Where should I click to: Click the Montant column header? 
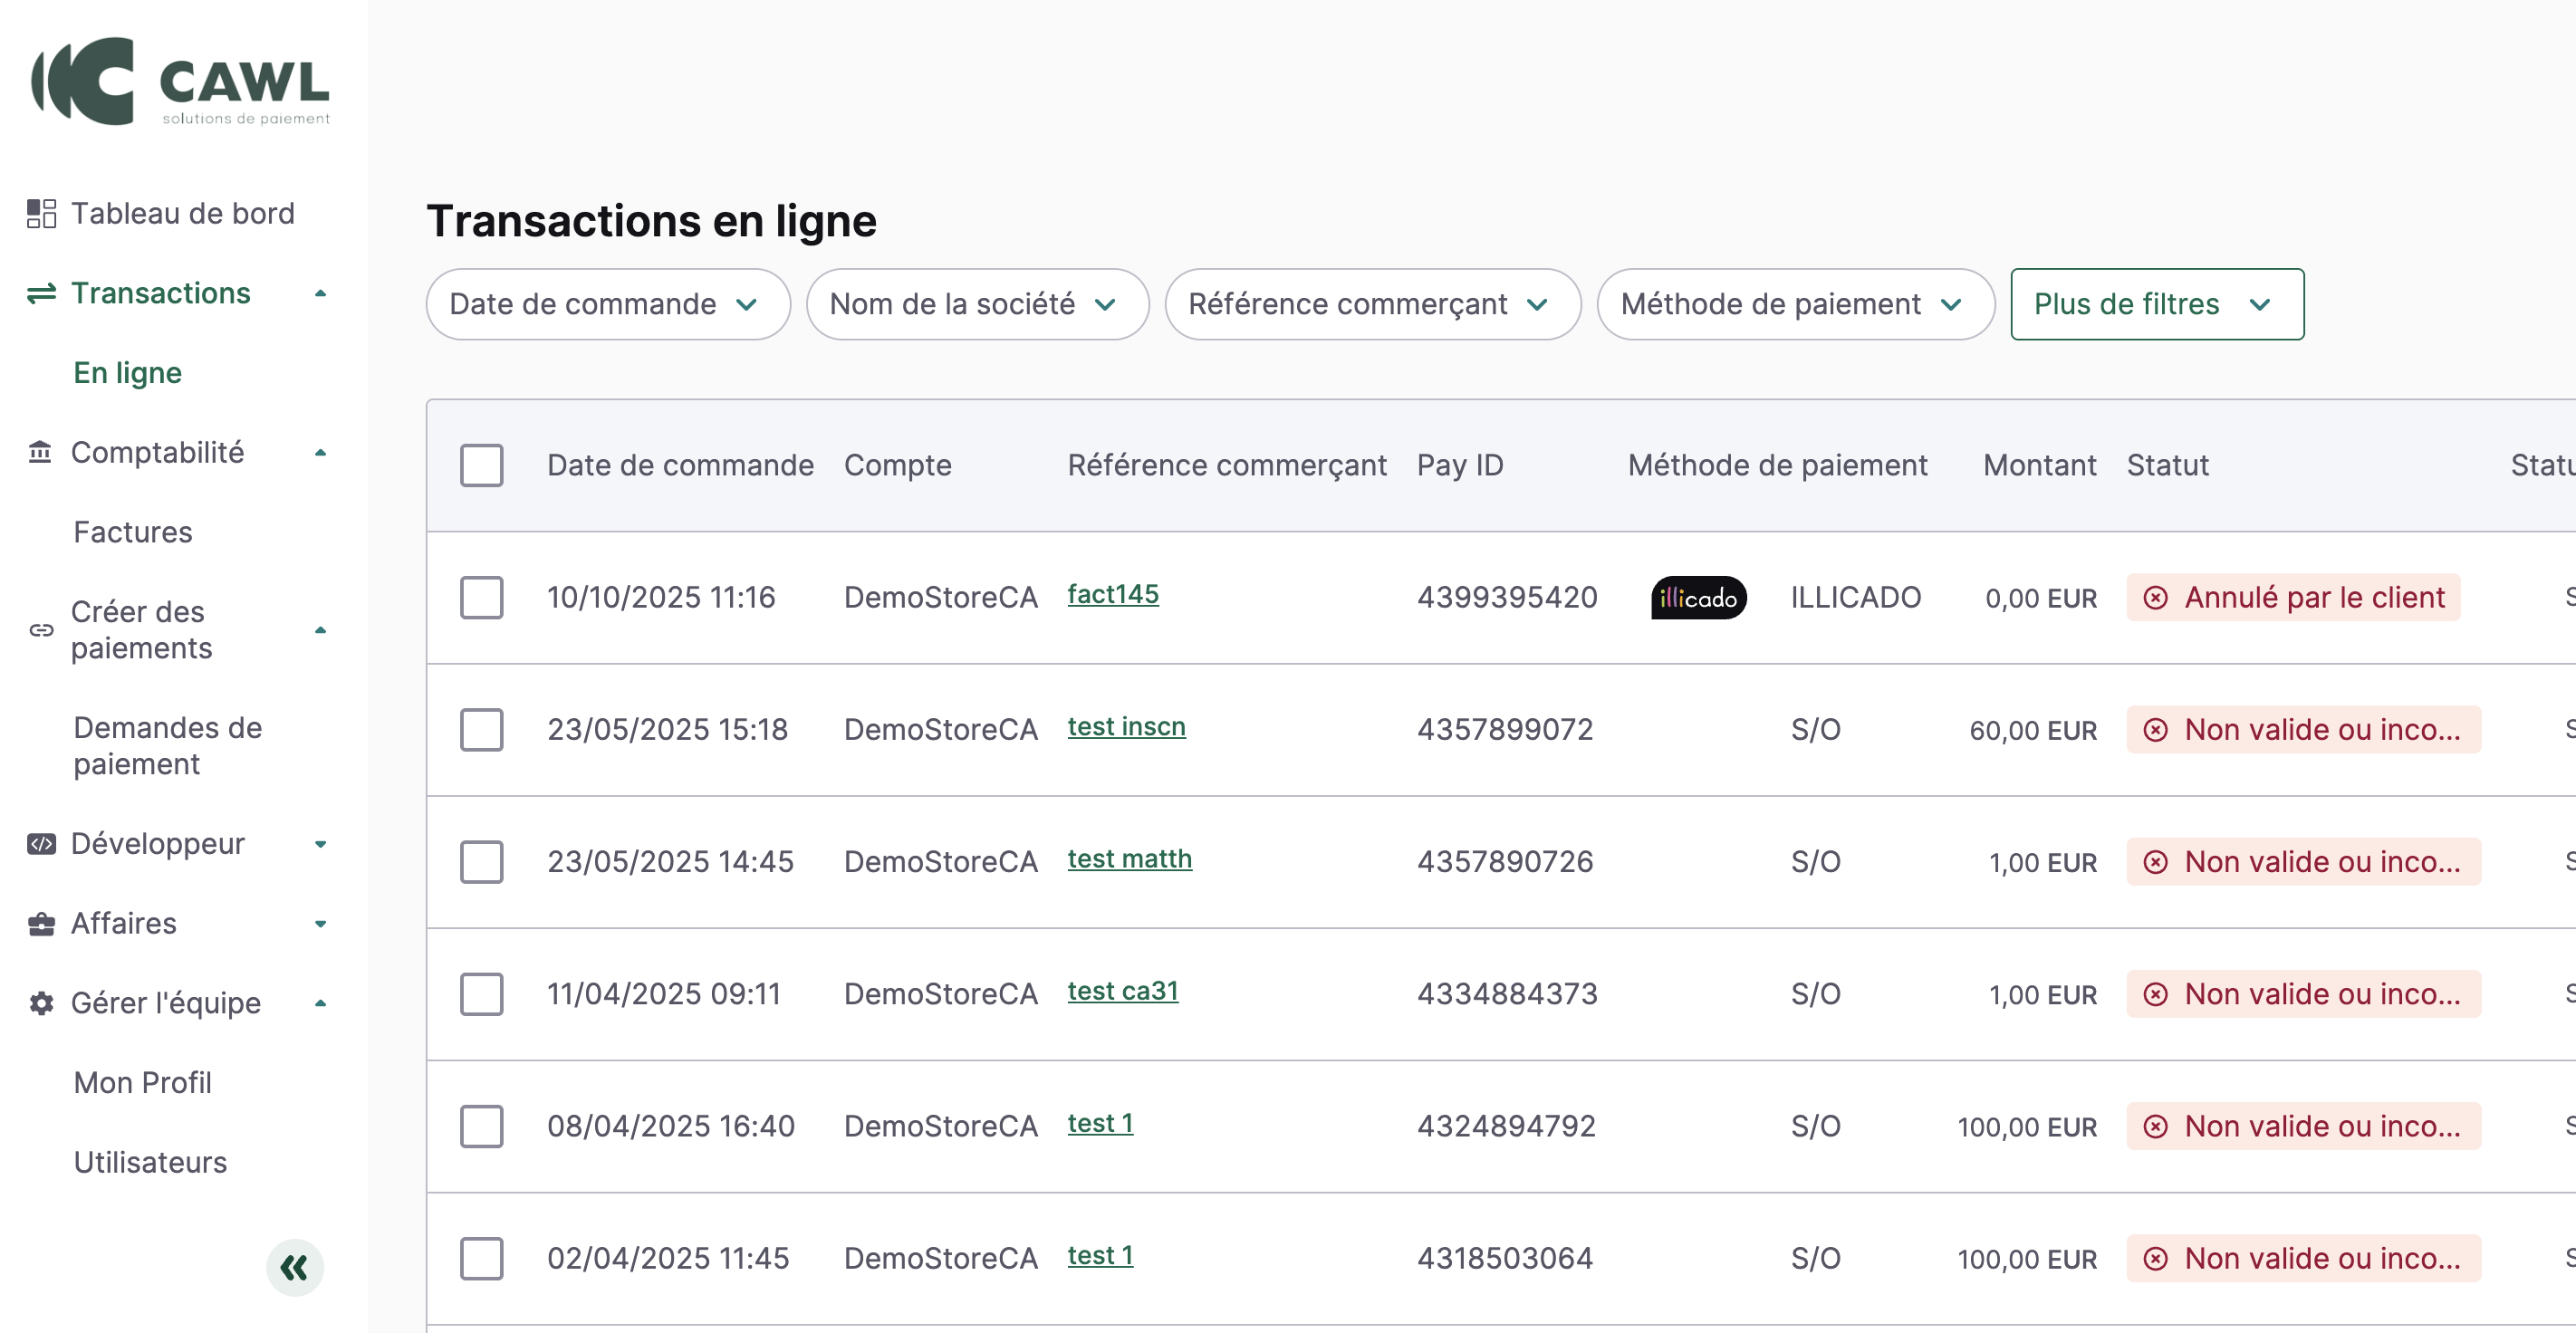click(x=2039, y=465)
